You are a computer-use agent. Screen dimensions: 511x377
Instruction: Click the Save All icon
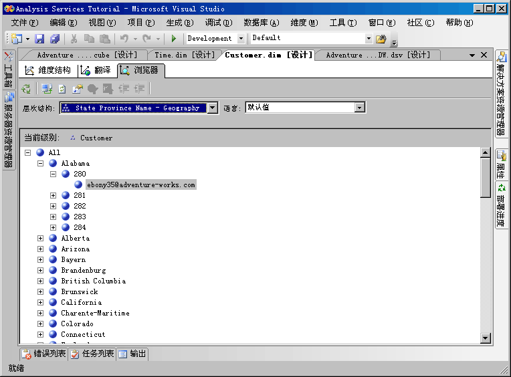coord(55,39)
